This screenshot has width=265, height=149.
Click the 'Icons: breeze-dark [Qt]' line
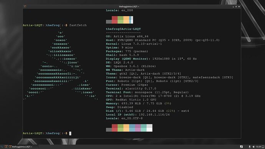point(169,77)
